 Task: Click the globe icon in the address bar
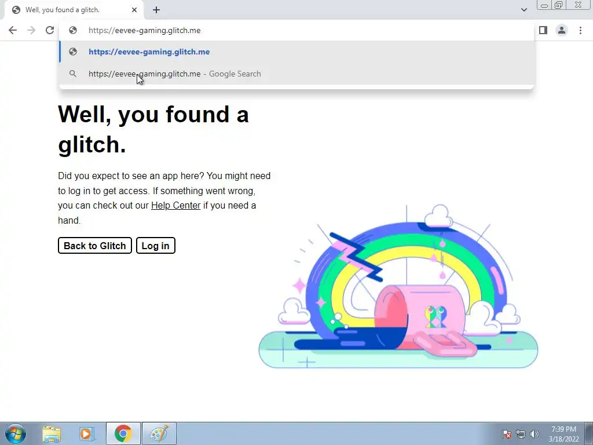(x=72, y=30)
